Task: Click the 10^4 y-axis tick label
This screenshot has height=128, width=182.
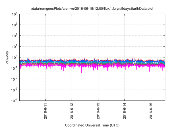Action: pyautogui.click(x=15, y=14)
